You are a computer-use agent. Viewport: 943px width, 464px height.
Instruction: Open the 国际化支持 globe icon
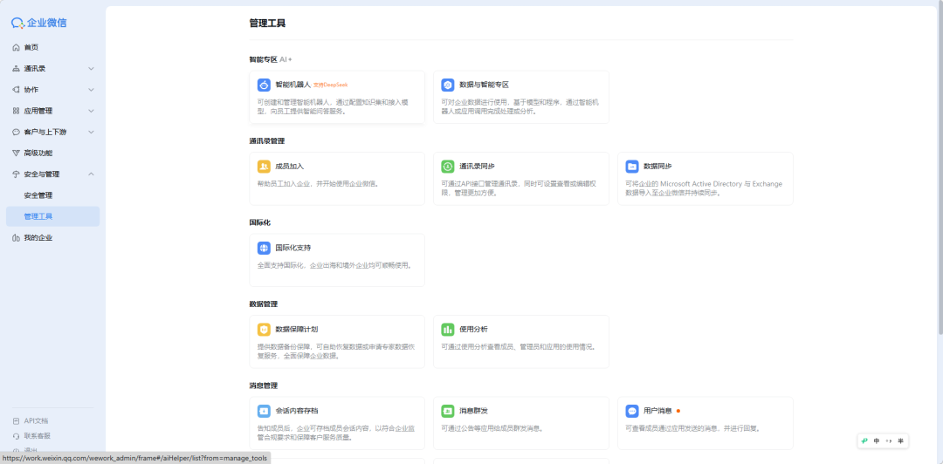(264, 248)
